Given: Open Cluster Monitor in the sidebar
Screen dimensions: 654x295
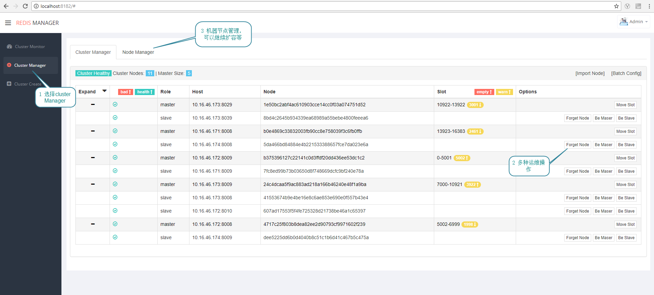Looking at the screenshot, I should [x=30, y=46].
